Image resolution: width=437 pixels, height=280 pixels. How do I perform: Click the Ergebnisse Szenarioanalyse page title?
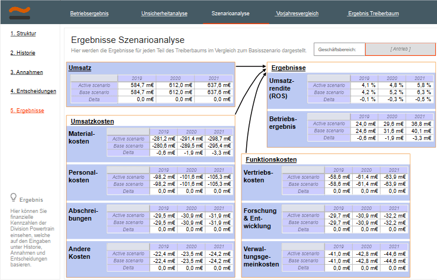(128, 40)
